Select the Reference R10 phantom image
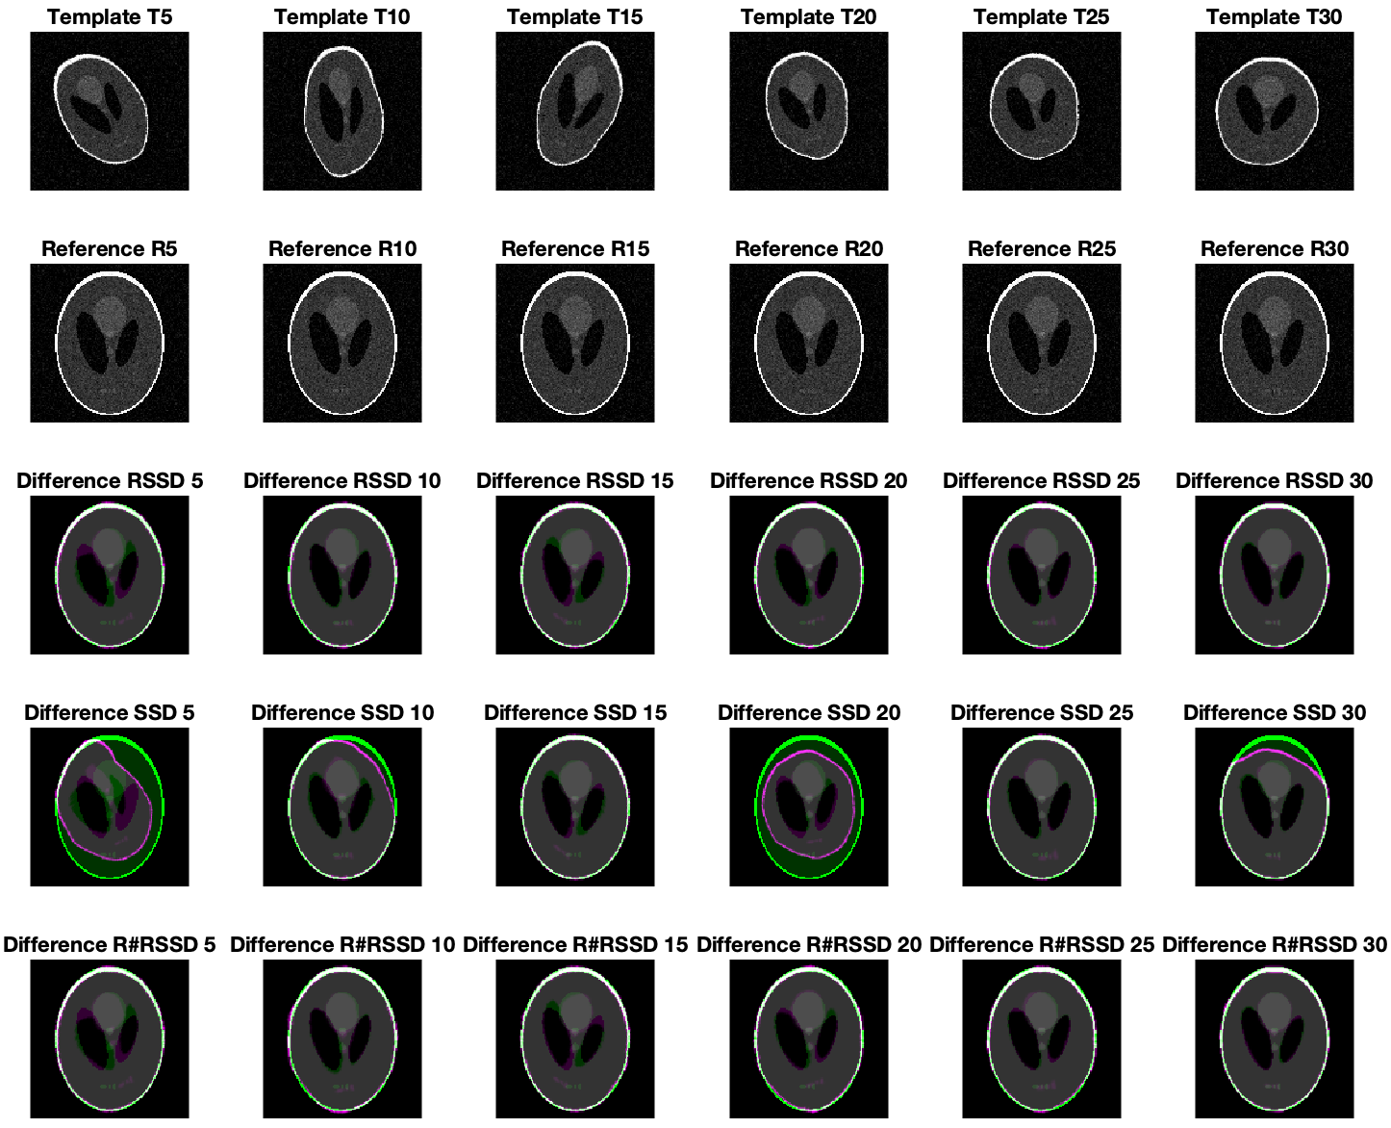 [342, 343]
